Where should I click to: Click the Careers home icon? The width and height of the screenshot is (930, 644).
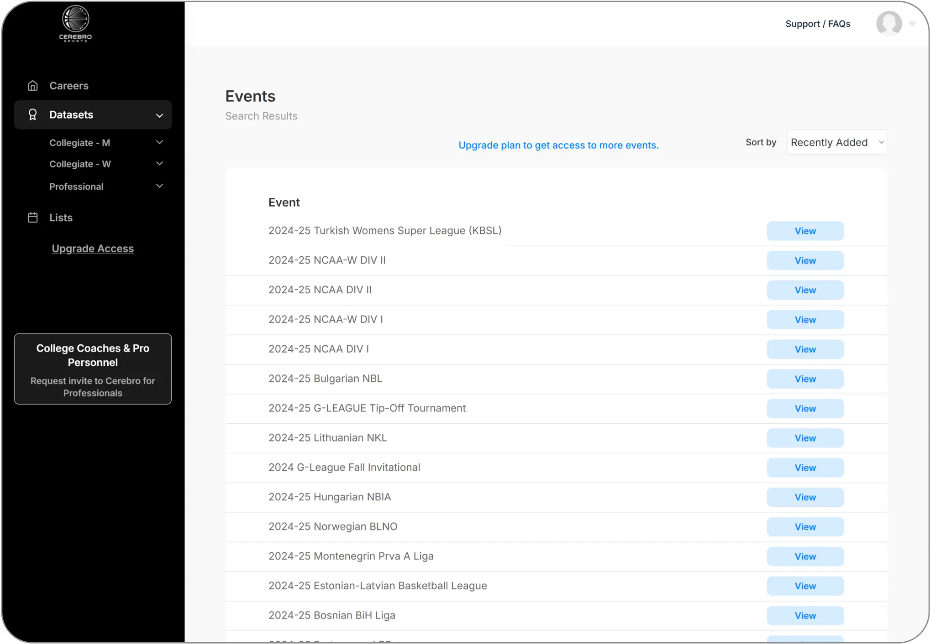(x=32, y=86)
